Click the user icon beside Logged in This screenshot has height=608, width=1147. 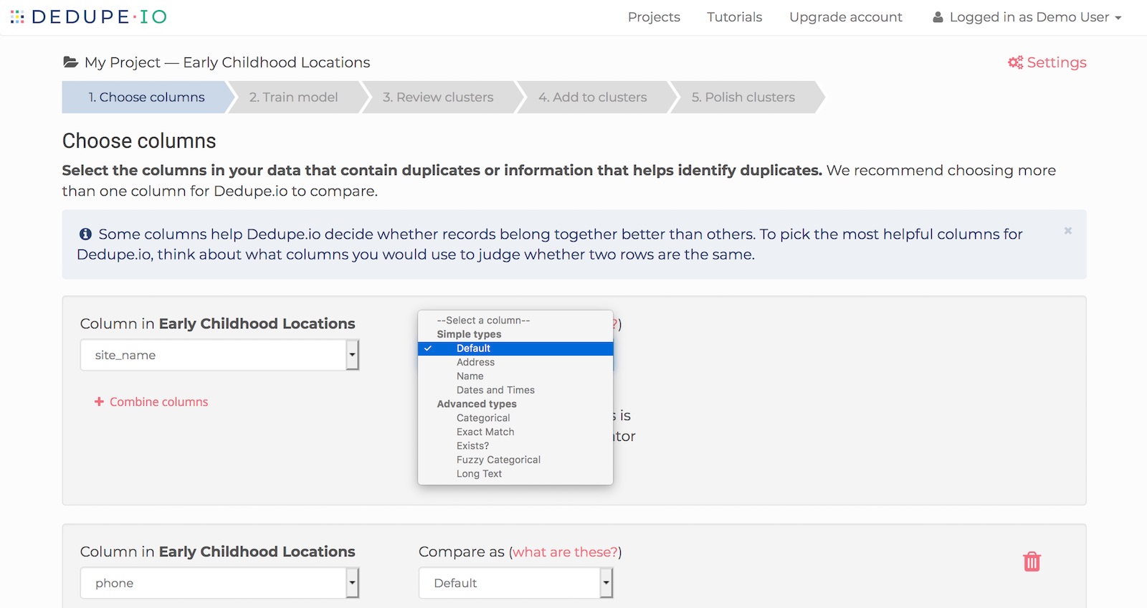[x=938, y=17]
